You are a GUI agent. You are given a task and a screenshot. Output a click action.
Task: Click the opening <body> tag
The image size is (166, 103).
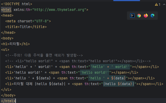coord(7,38)
